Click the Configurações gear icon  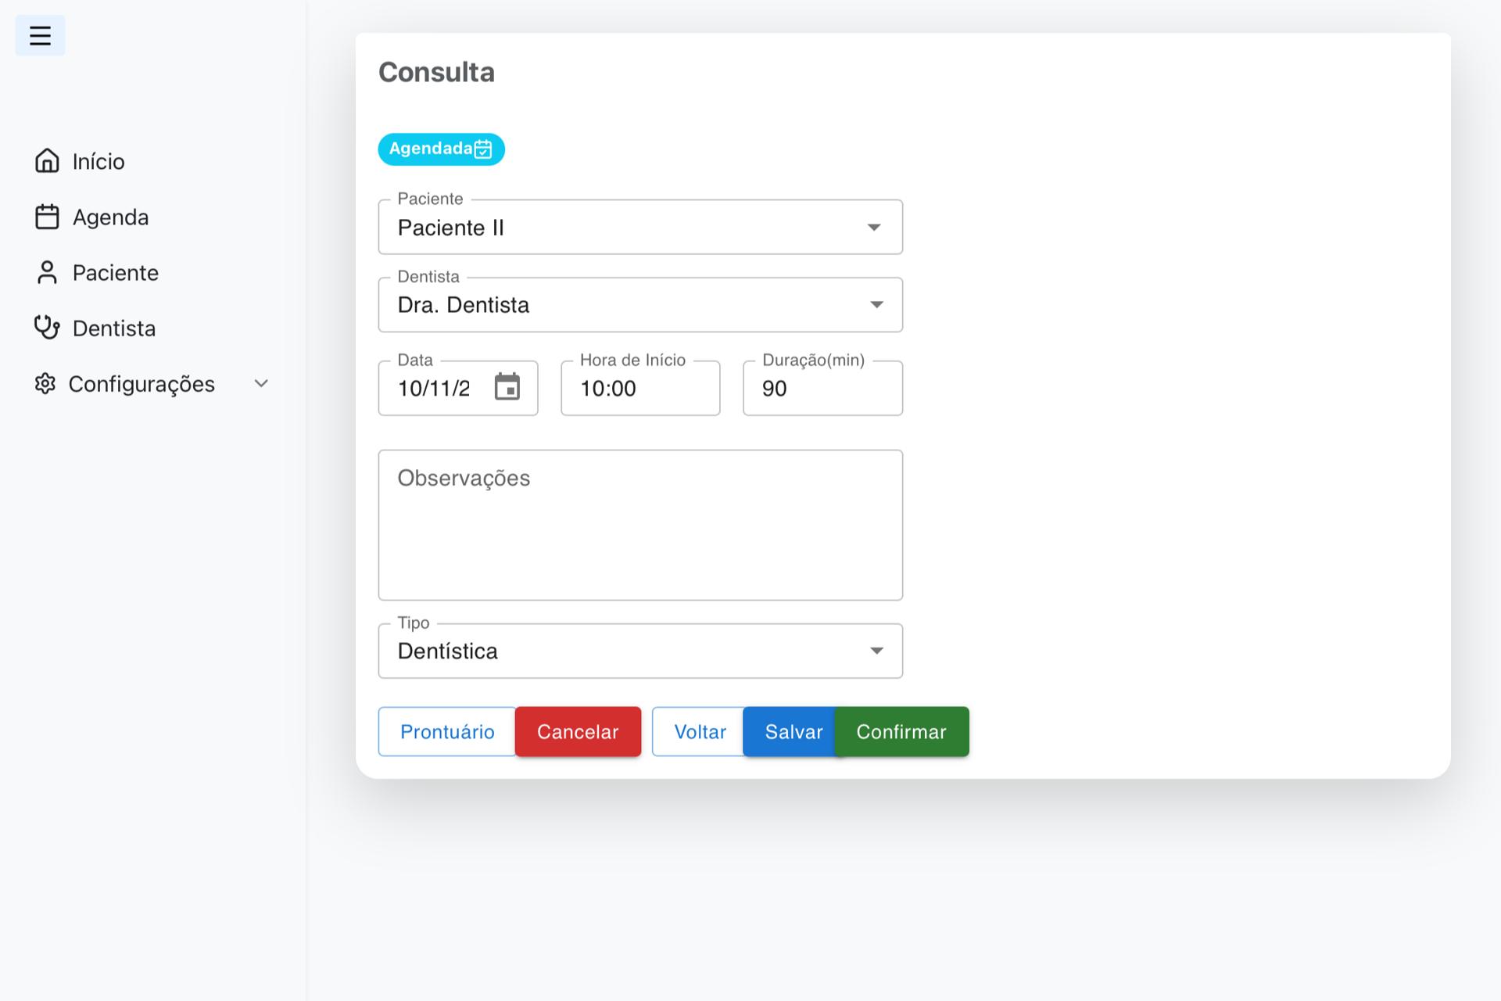45,383
